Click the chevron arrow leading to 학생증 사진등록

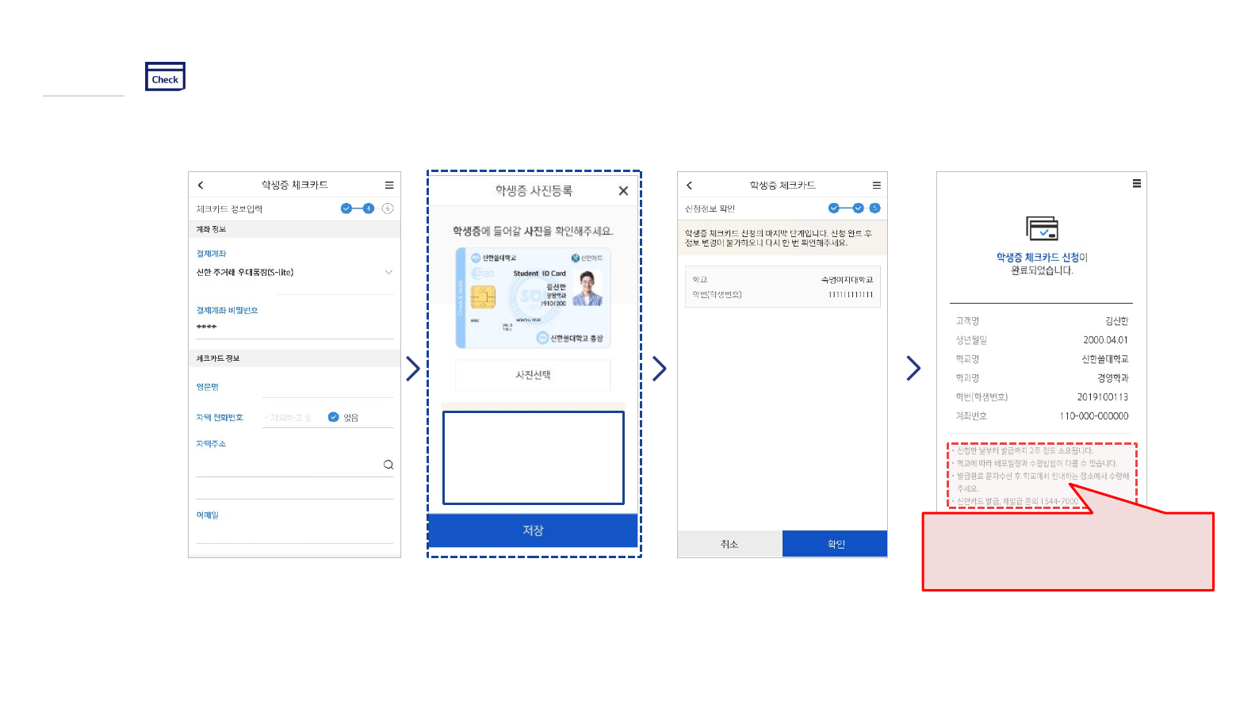(413, 369)
